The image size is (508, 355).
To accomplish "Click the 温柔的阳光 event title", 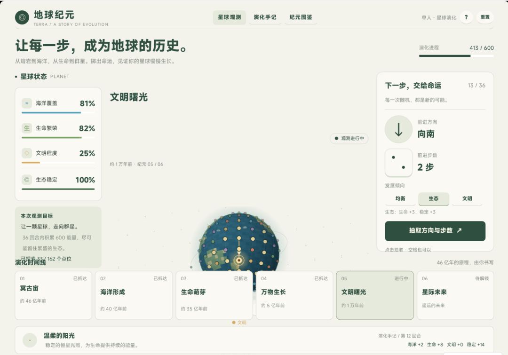I will 59,336.
